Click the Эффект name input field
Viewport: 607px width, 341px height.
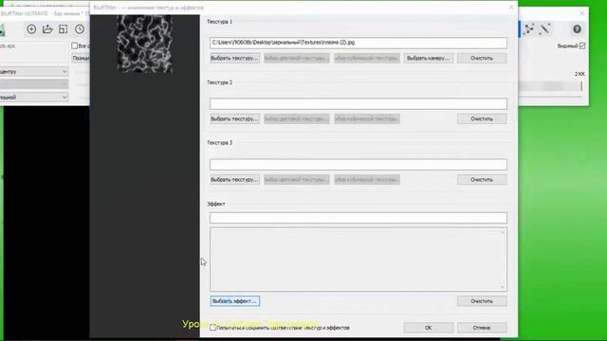(359, 218)
